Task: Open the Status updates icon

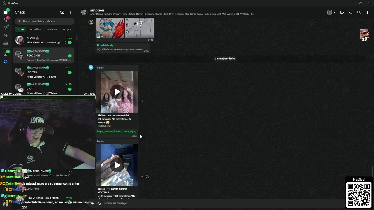Action: pos(6,28)
